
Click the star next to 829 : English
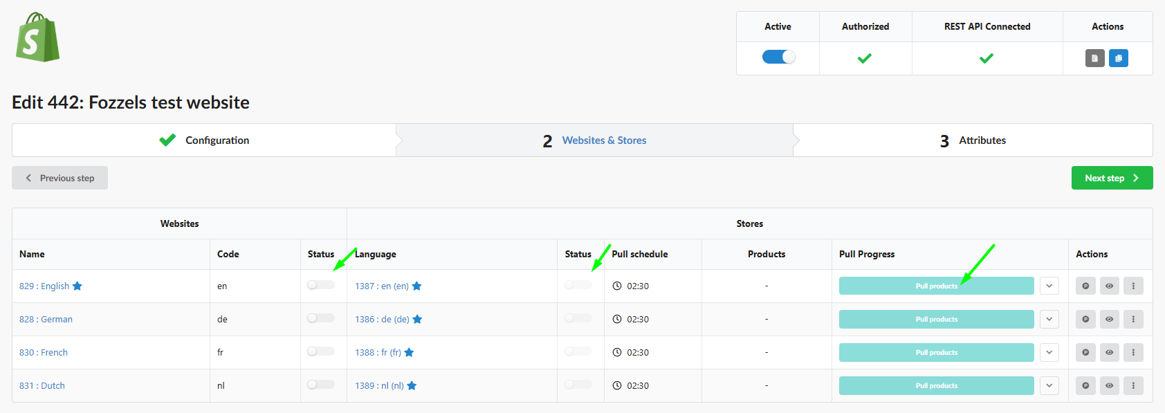pyautogui.click(x=77, y=286)
